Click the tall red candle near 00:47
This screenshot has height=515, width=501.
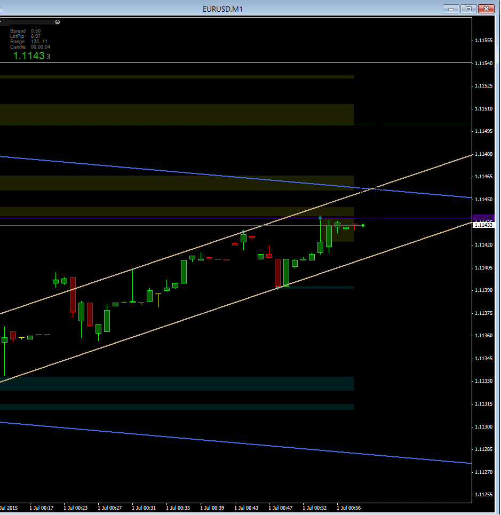pyautogui.click(x=278, y=273)
